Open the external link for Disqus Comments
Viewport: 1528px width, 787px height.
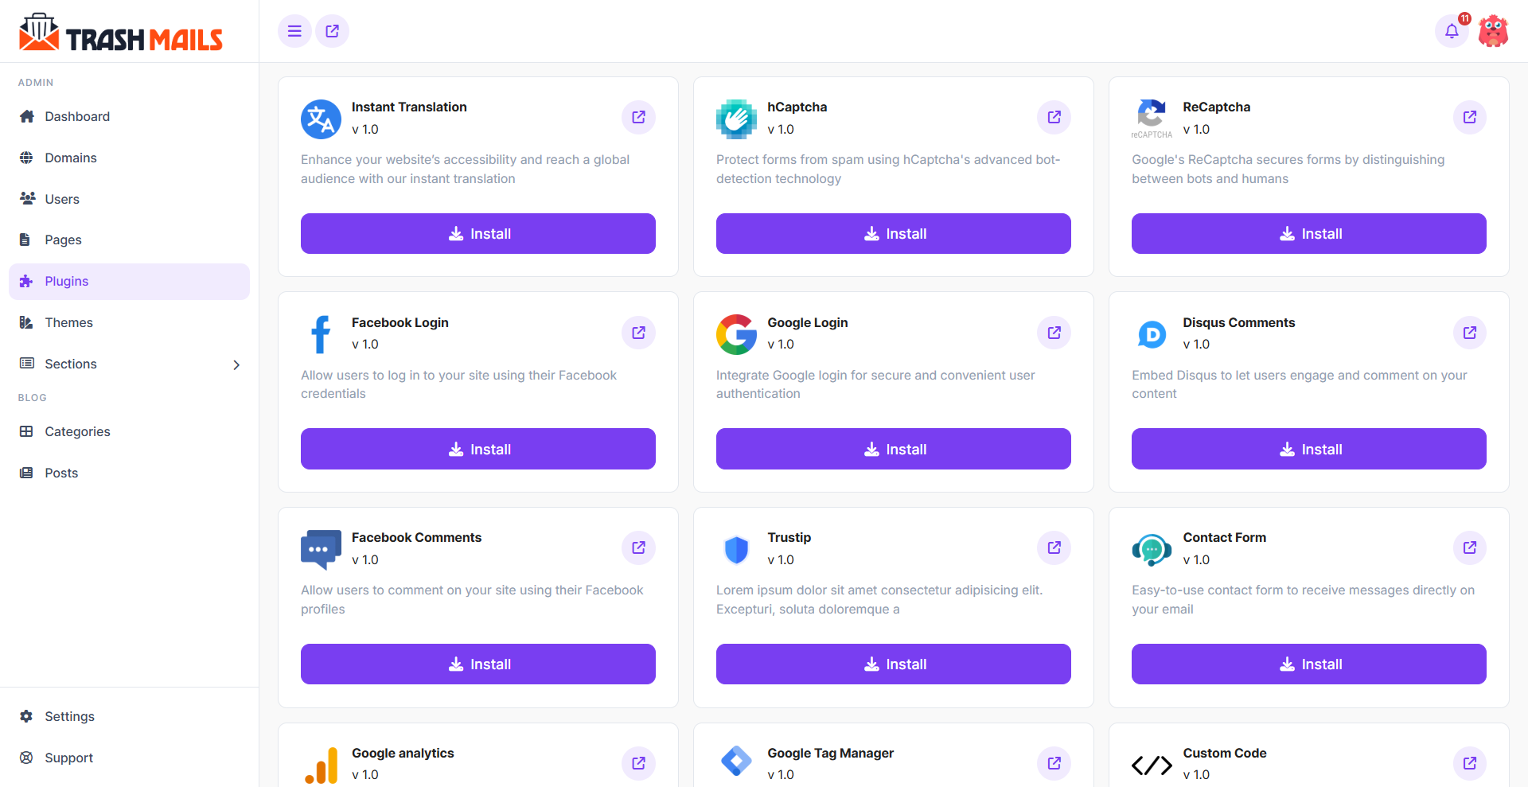coord(1470,333)
